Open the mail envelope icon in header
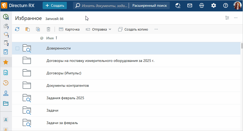 coord(190,5)
